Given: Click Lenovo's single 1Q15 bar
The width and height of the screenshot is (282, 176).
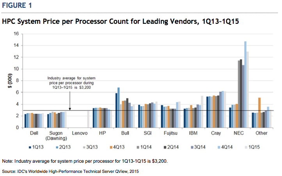Looking at the screenshot, I should click(x=88, y=119).
